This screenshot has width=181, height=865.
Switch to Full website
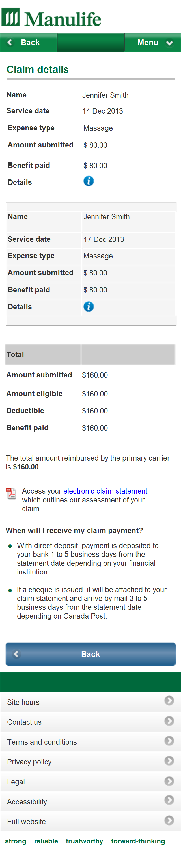click(x=91, y=821)
